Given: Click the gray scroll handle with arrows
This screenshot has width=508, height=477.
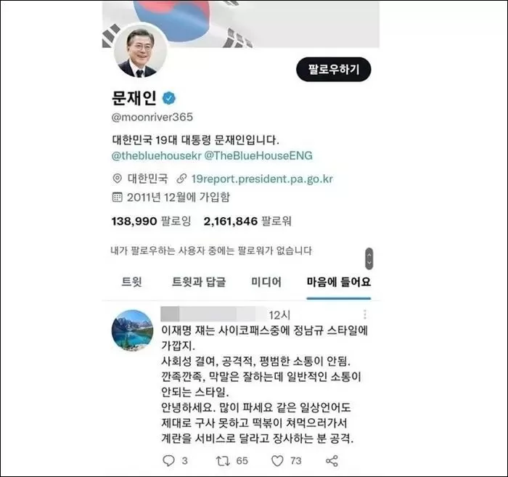Looking at the screenshot, I should (x=369, y=258).
